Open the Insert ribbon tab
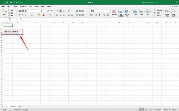179x111 pixels. coord(9,7)
